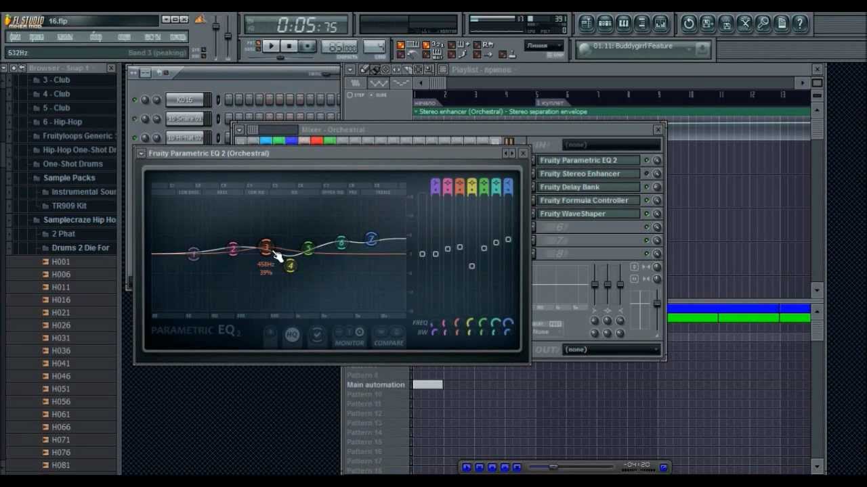Open the fourth main menu item

[x=96, y=37]
